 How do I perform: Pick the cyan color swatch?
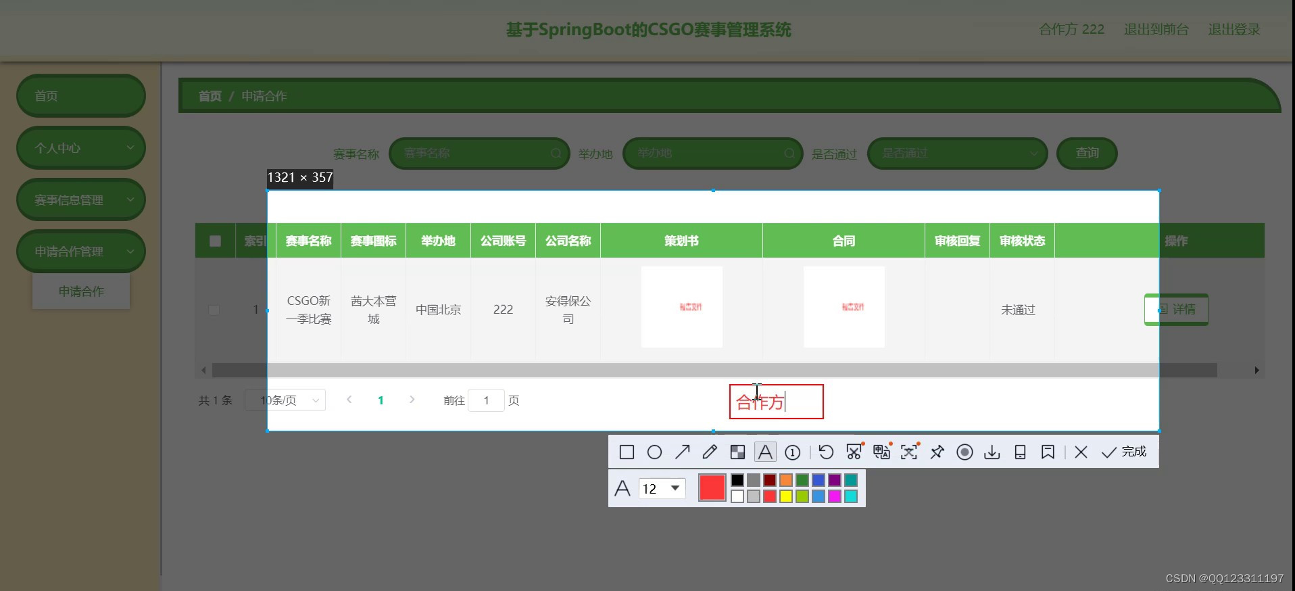(851, 496)
